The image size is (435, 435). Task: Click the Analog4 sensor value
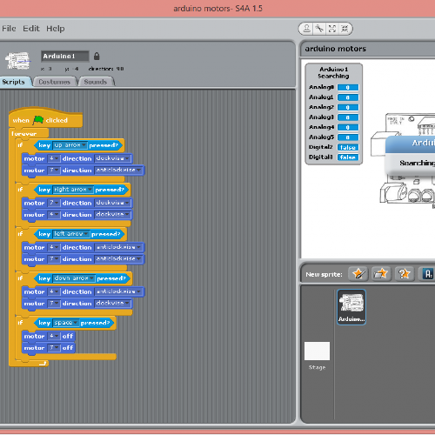click(348, 127)
